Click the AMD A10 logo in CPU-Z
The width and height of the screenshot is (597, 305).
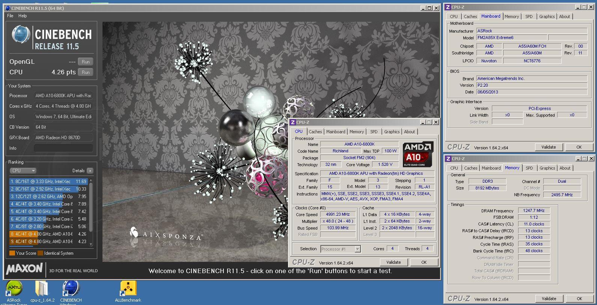pyautogui.click(x=418, y=154)
